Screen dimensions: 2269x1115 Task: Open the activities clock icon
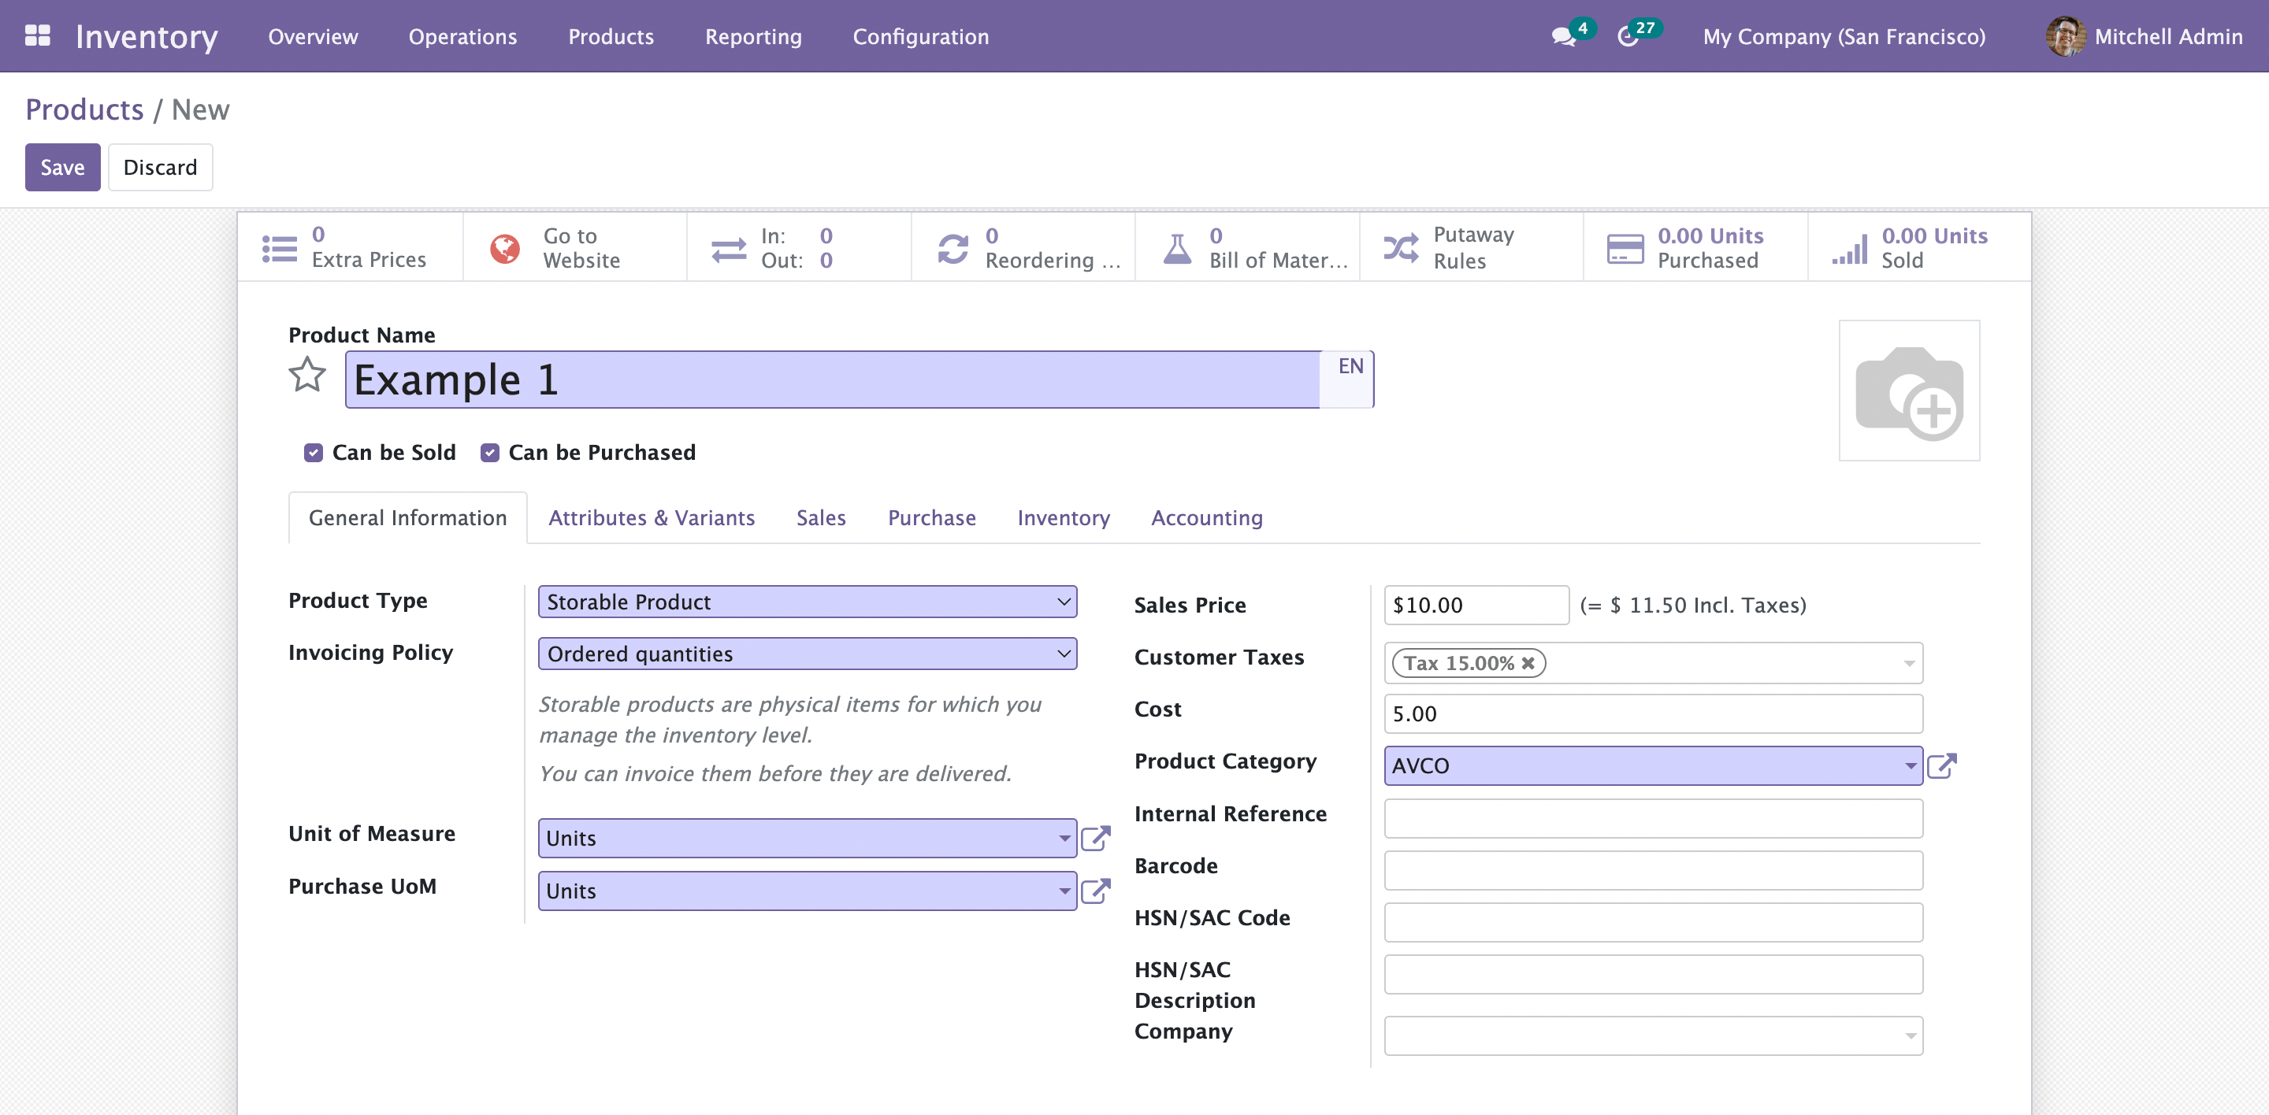(x=1628, y=37)
